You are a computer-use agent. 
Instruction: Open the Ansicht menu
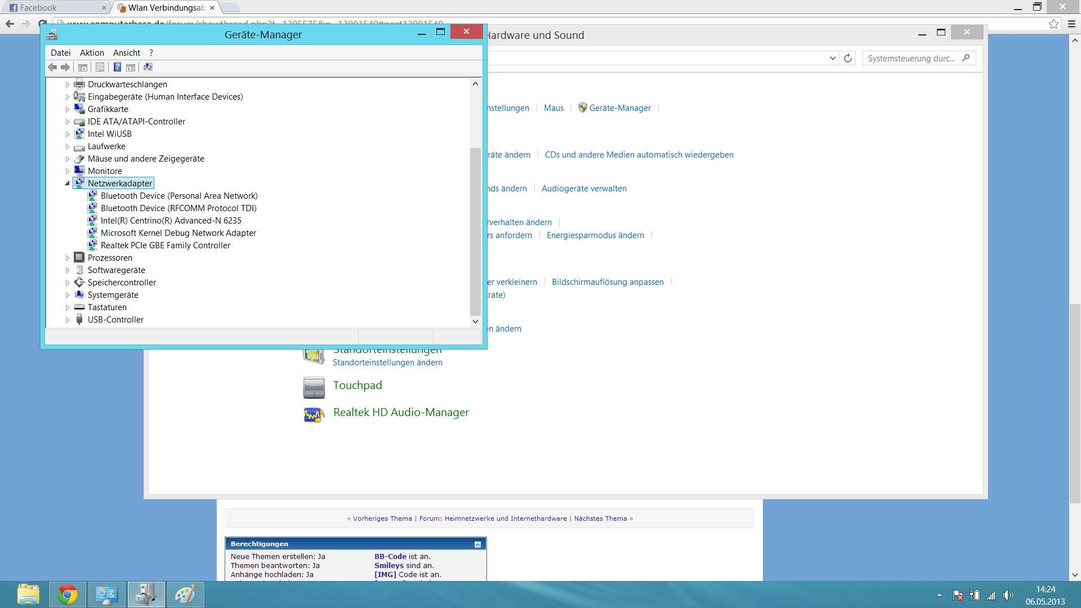pos(127,53)
